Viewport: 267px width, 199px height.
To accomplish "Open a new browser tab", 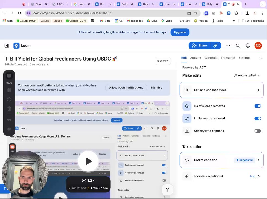I will (245, 4).
